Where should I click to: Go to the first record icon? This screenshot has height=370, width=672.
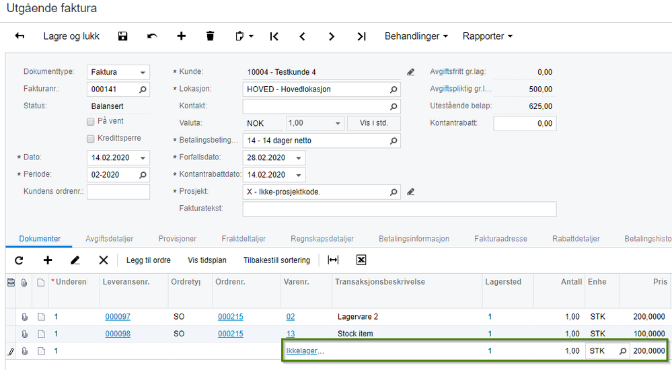[x=274, y=36]
